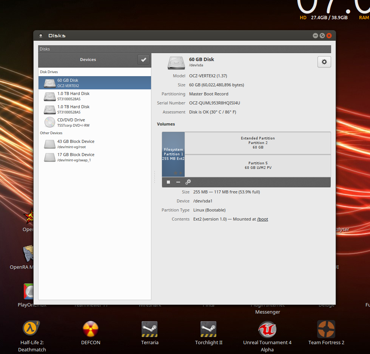Open the DEFCON desktop icon
Viewport: 370px width, 354px height.
(91, 329)
